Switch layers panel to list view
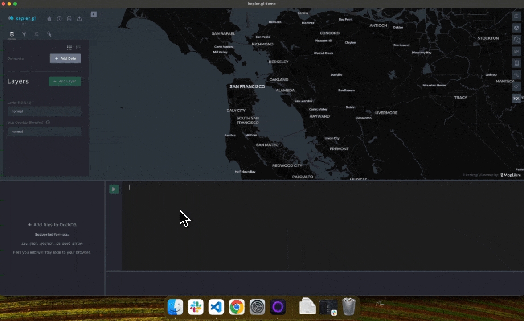 (x=70, y=48)
